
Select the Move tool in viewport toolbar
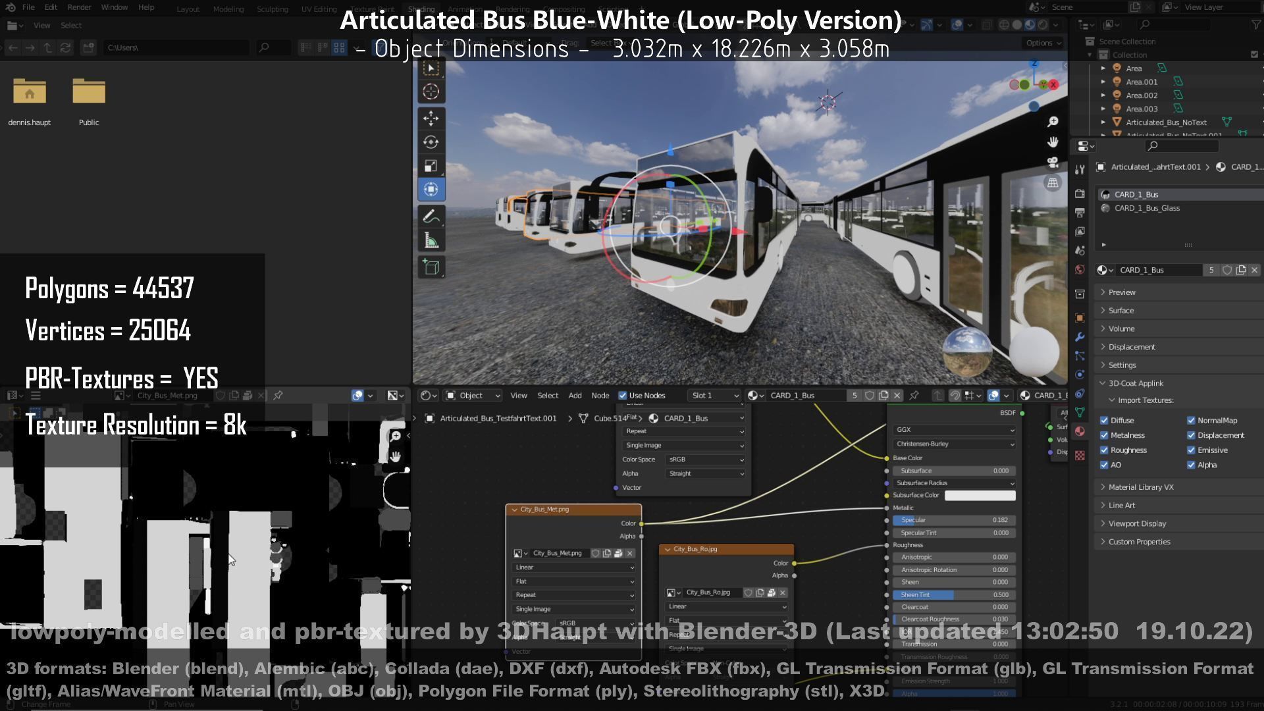(x=431, y=118)
